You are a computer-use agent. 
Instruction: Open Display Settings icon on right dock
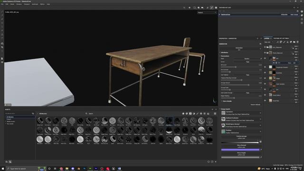302,11
